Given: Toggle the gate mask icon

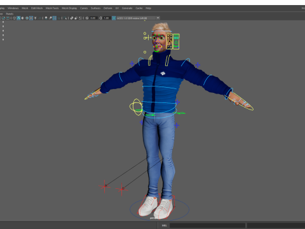Looking at the screenshot, I should pos(8,18).
